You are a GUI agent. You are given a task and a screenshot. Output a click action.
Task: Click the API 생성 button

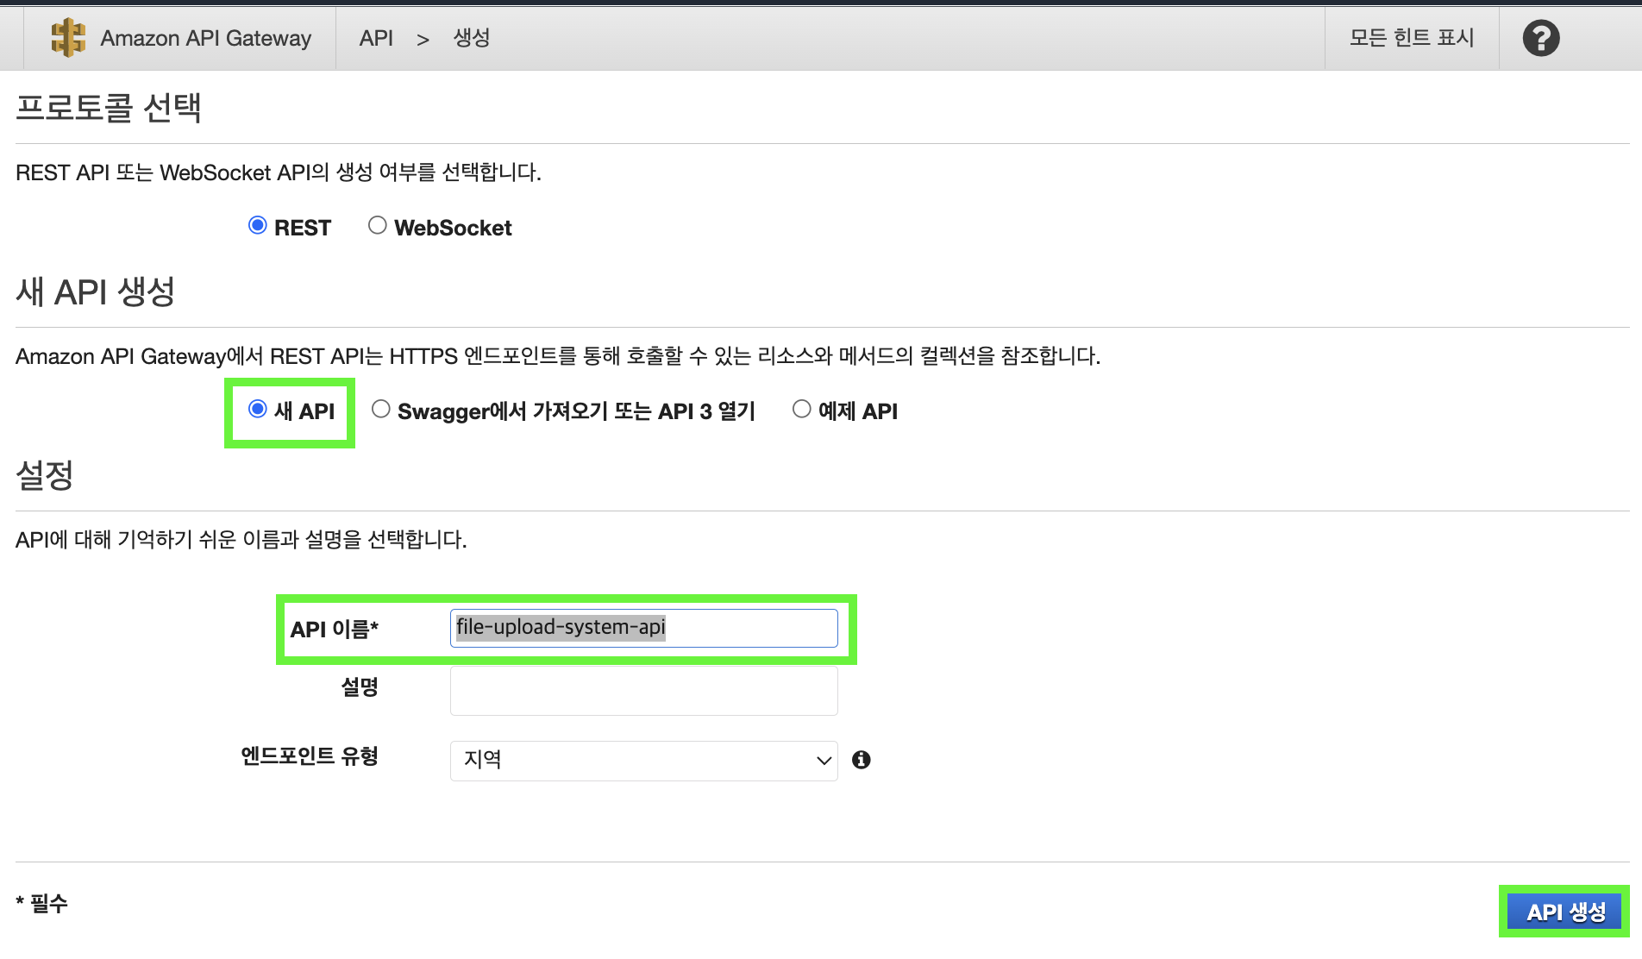(1564, 912)
